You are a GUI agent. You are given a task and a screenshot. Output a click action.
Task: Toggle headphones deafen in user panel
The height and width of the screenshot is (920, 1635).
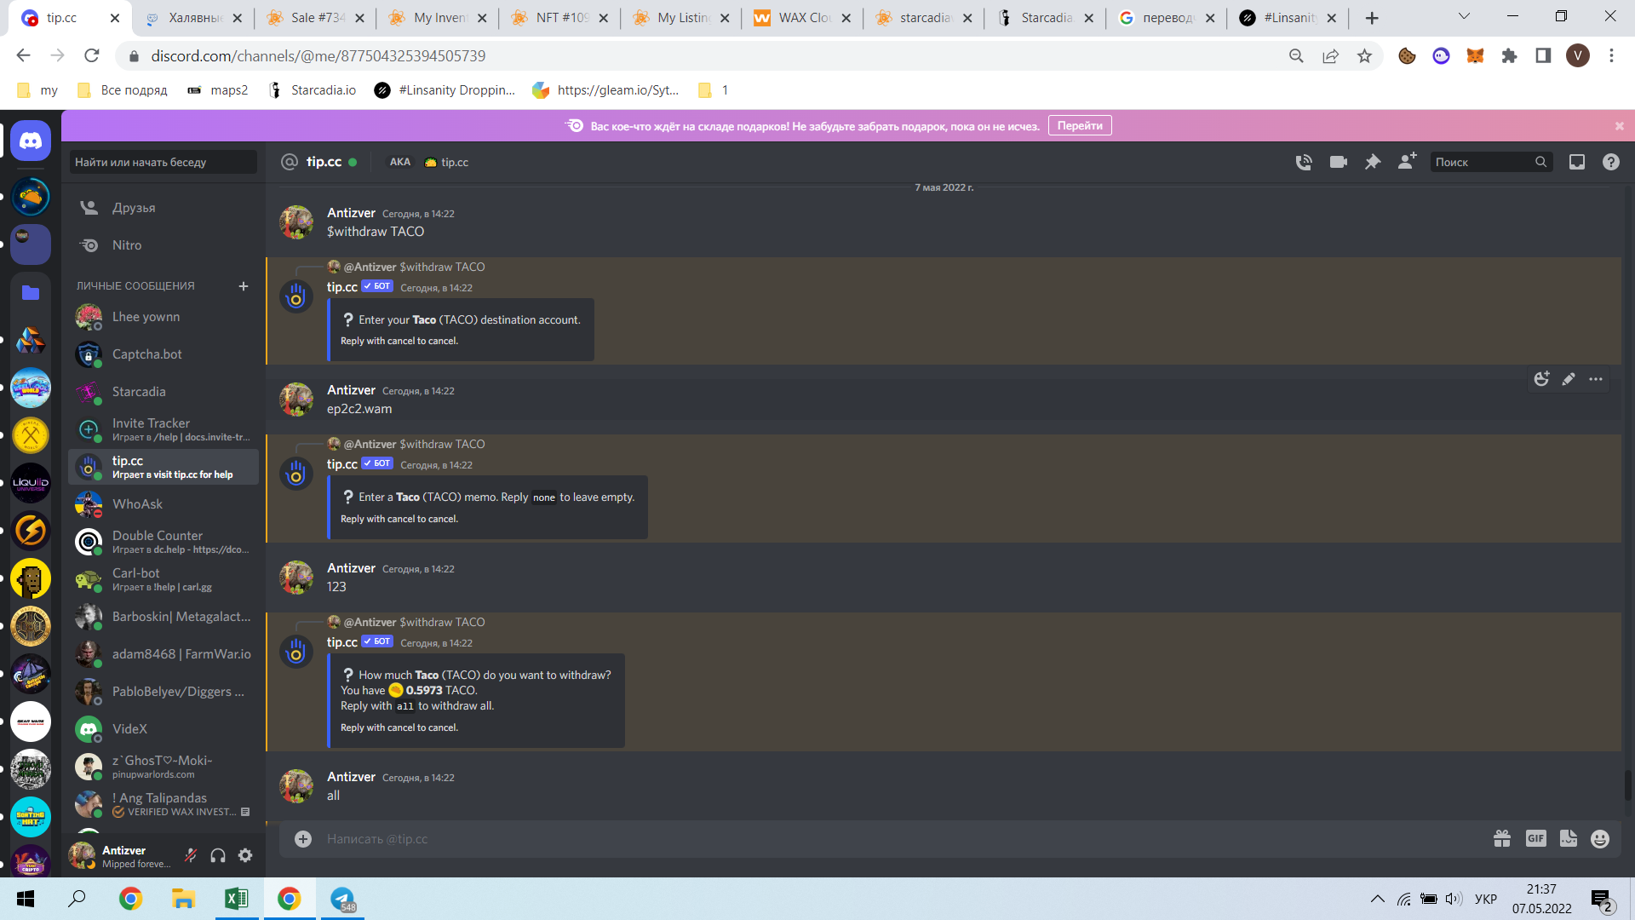(218, 855)
